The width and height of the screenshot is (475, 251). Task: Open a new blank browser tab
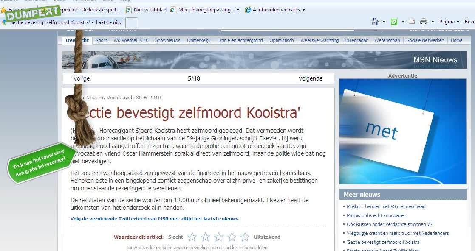[x=131, y=22]
